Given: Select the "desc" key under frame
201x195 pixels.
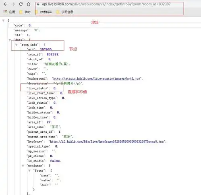Looking at the screenshot, I should (x=45, y=185).
